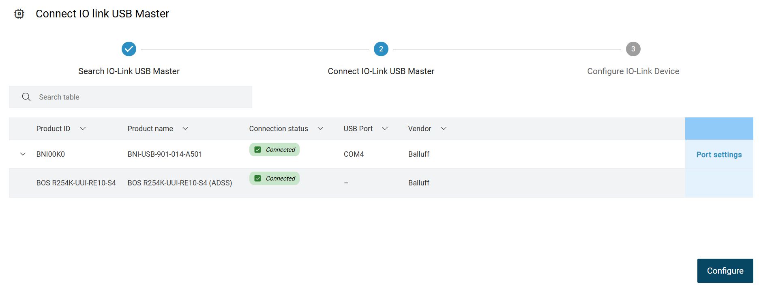Go to Search IO-Link USB Master step

(129, 71)
